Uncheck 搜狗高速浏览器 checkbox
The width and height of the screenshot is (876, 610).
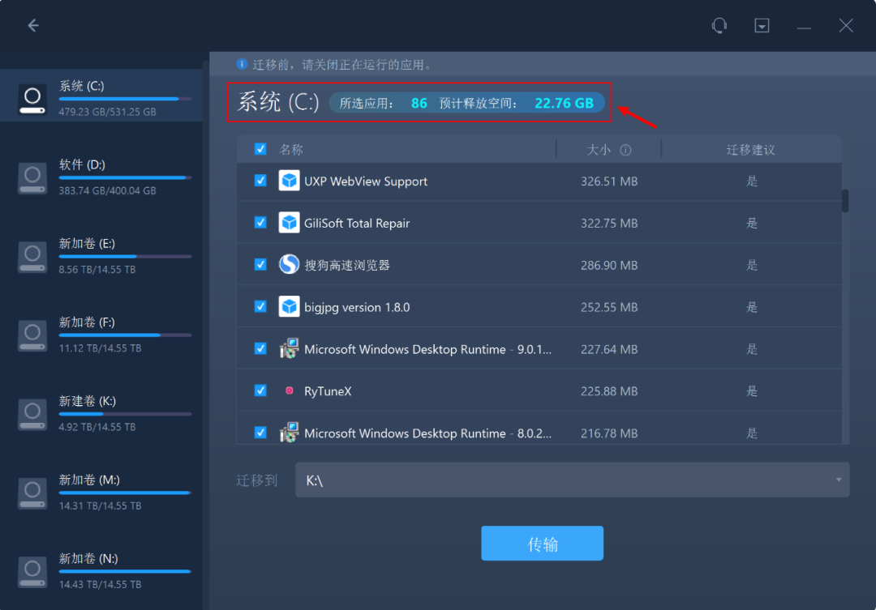(260, 264)
